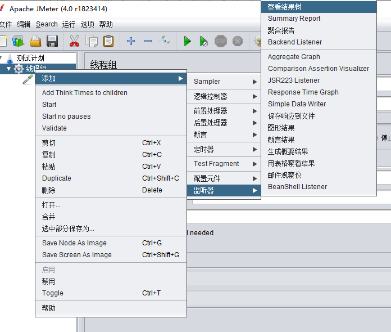Choose 删除 in context menu
The width and height of the screenshot is (391, 332).
111,190
